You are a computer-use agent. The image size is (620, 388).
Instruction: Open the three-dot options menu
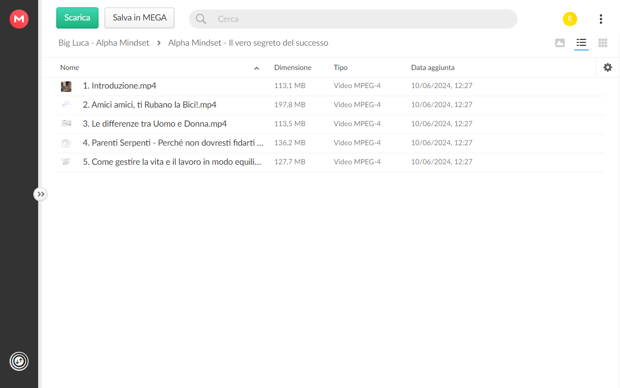(601, 19)
